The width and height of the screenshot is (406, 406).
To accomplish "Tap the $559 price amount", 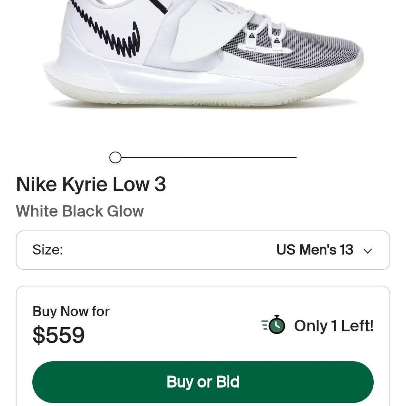I will pos(59,335).
